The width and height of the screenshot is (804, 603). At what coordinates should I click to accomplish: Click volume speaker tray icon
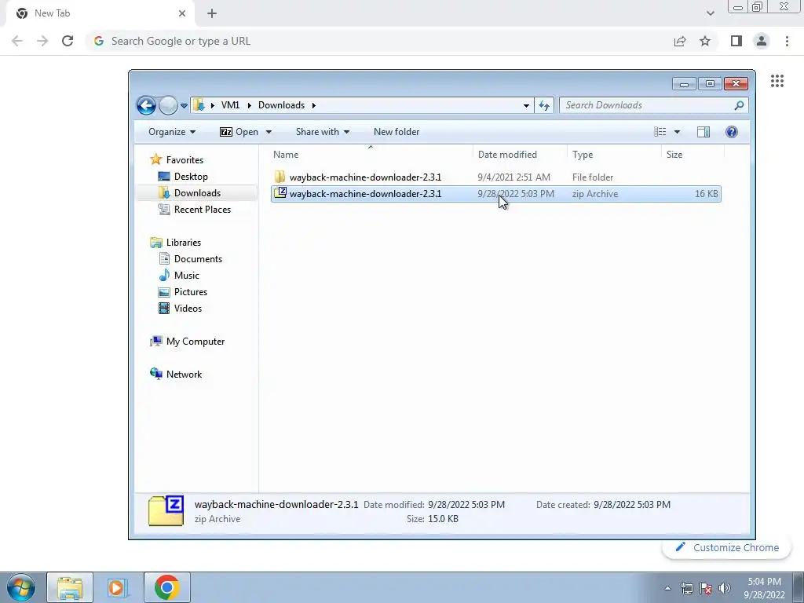click(x=725, y=588)
